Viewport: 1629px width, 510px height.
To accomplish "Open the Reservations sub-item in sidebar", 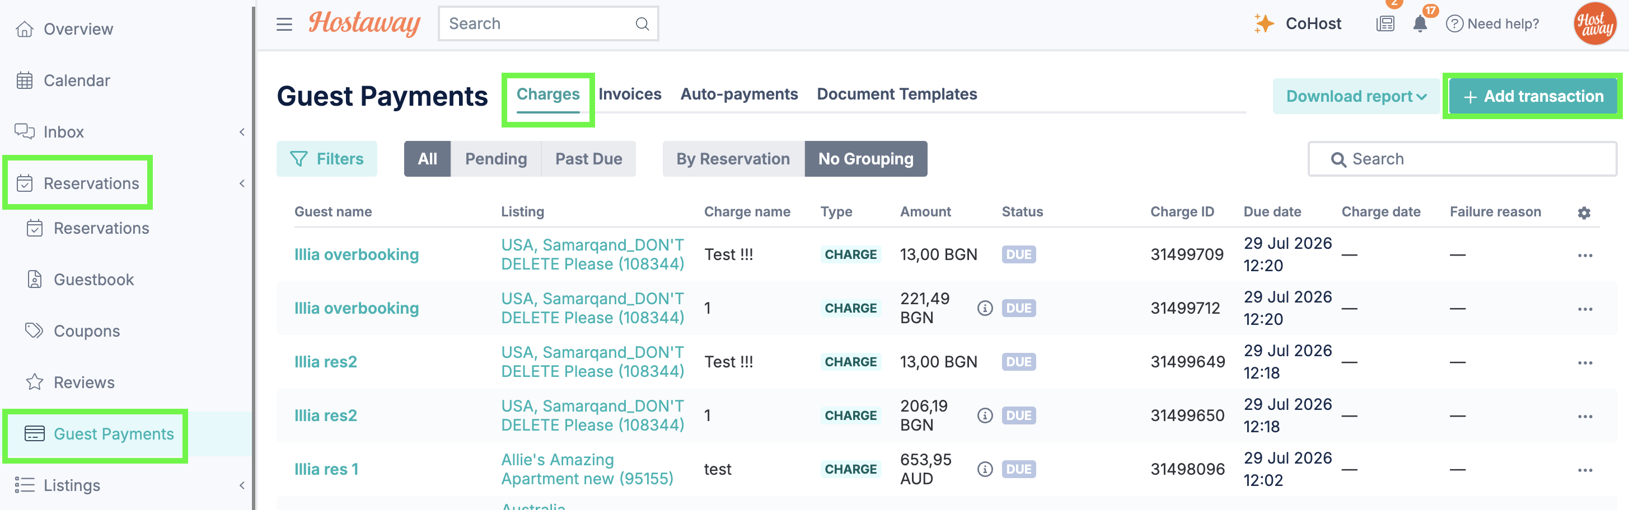I will pos(101,228).
